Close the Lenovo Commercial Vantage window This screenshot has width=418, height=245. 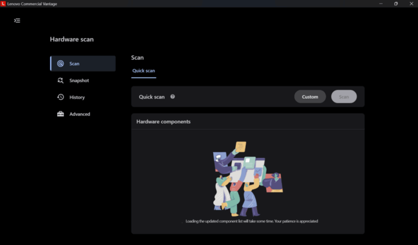[x=412, y=3]
